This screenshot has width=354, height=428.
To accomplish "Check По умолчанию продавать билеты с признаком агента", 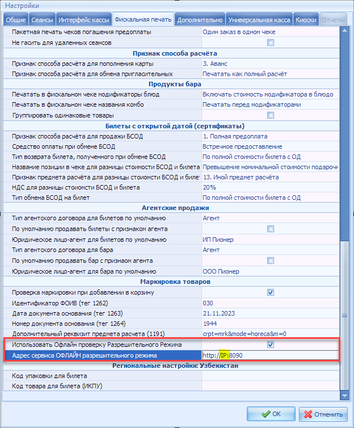I will point(270,229).
